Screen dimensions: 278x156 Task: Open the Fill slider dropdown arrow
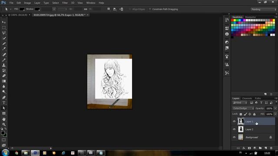275,114
